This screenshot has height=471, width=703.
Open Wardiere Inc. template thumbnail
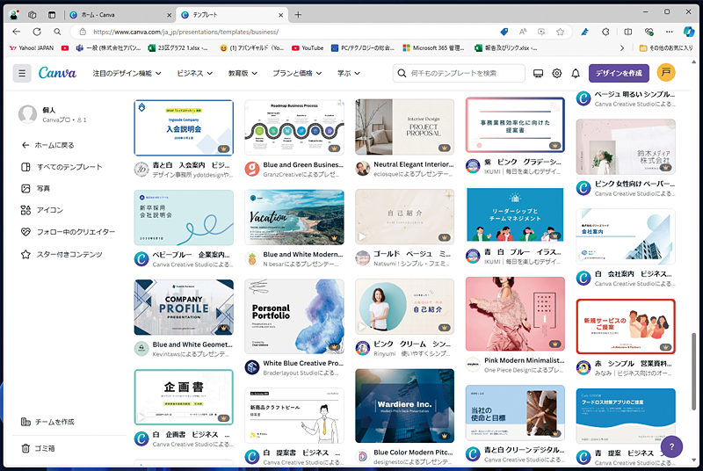(x=404, y=406)
